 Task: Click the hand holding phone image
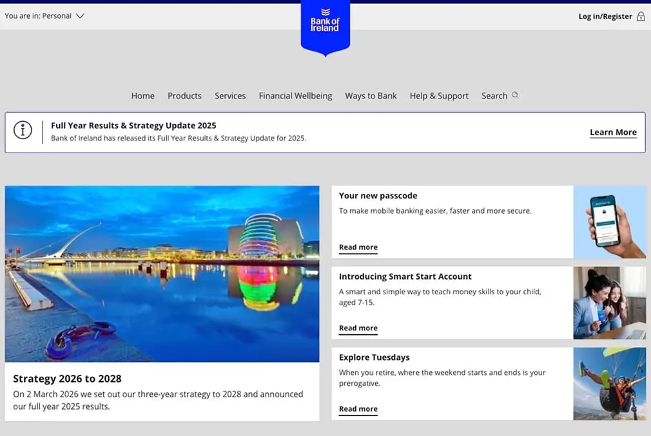pos(610,222)
